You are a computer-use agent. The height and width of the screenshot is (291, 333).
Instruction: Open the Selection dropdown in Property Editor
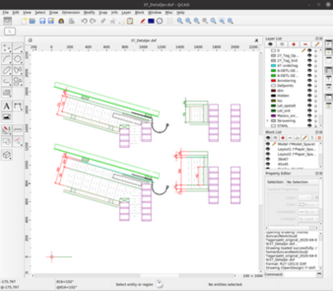[x=302, y=182]
